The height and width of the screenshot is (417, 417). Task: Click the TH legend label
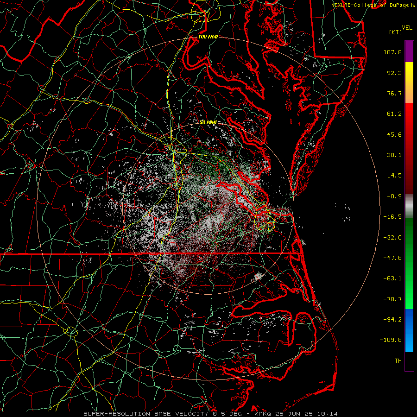[398, 361]
